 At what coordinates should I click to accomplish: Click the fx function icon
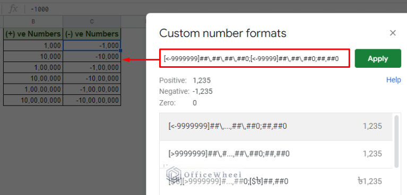click(13, 10)
